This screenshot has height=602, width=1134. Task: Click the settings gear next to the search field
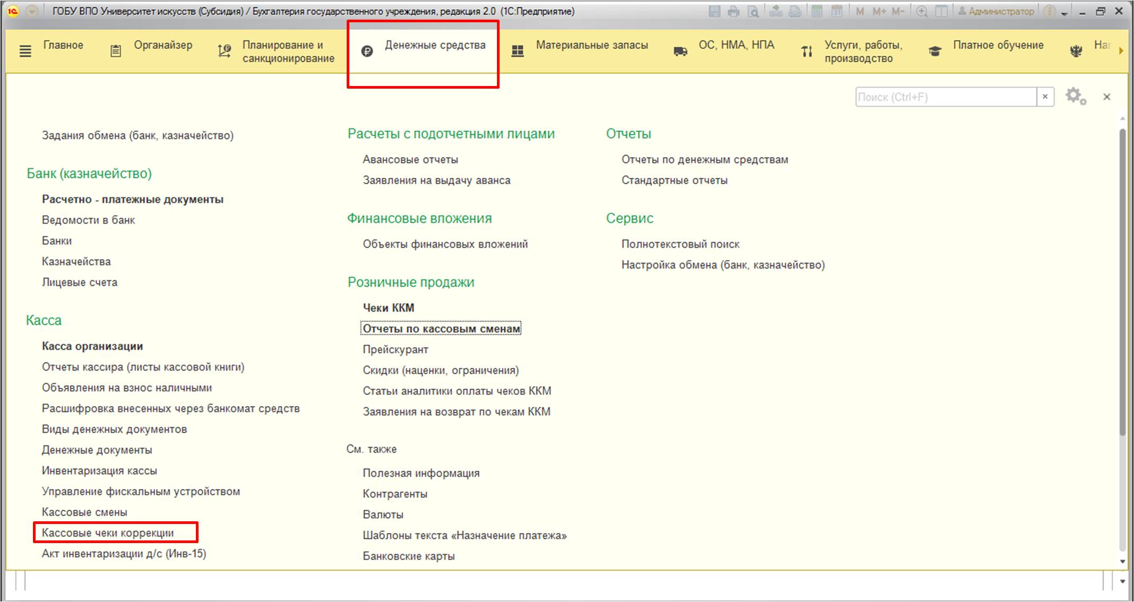(x=1075, y=97)
